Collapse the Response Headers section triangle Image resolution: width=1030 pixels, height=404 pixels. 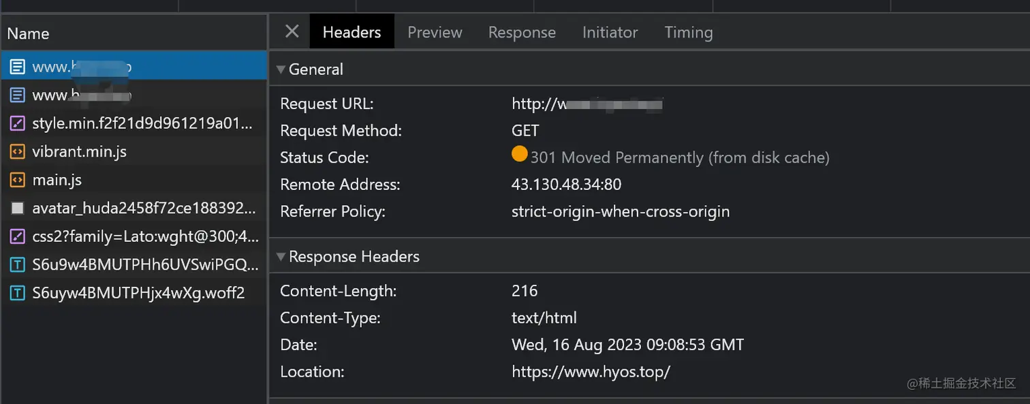[281, 257]
